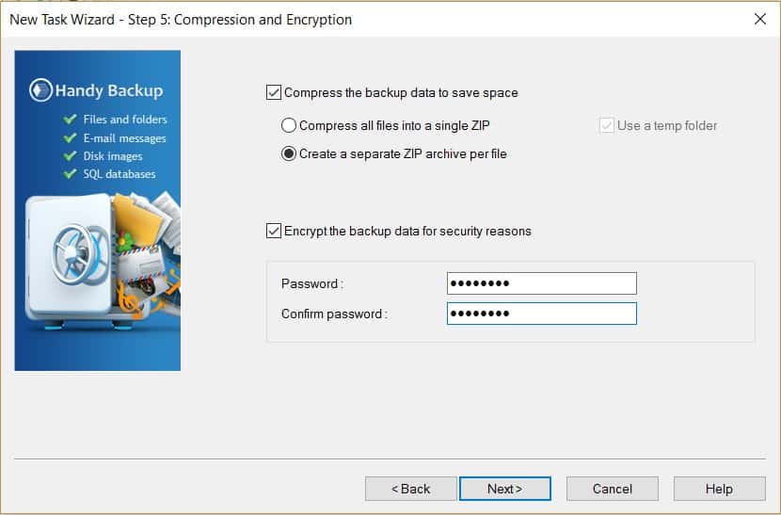Toggle the Use a temp folder checkbox
Image resolution: width=781 pixels, height=515 pixels.
pos(606,125)
